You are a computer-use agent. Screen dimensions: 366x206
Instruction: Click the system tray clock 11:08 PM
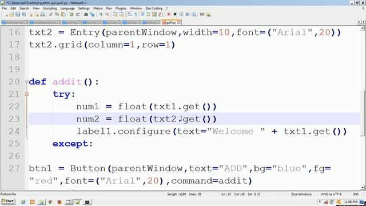coord(351,202)
